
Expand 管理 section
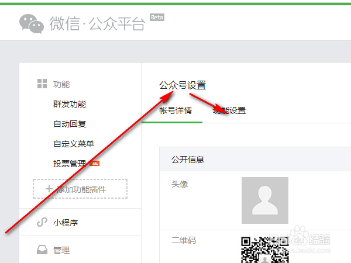click(61, 250)
